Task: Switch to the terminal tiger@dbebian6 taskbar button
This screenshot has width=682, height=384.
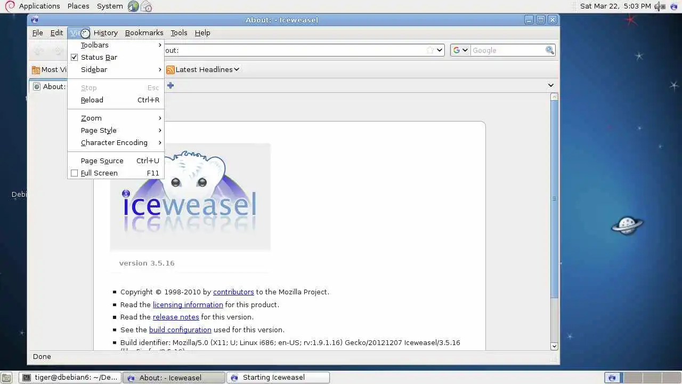Action: (x=70, y=378)
